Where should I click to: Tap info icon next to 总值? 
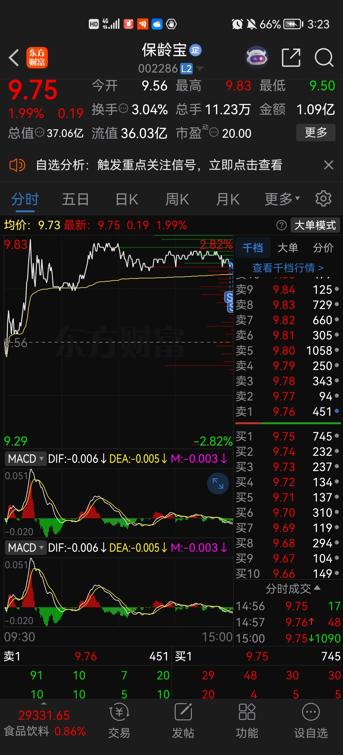40,132
